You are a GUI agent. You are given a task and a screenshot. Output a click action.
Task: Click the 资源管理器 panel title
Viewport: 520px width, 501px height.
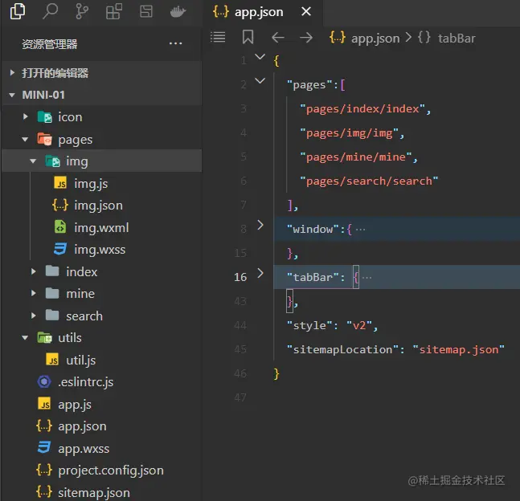[x=49, y=43]
